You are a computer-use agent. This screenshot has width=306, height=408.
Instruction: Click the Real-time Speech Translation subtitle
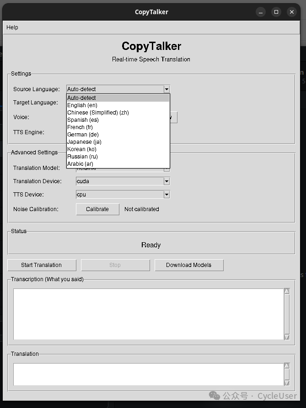pos(151,60)
